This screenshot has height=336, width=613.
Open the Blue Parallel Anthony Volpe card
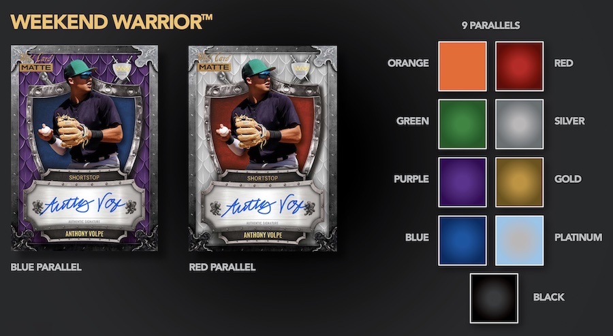84,148
